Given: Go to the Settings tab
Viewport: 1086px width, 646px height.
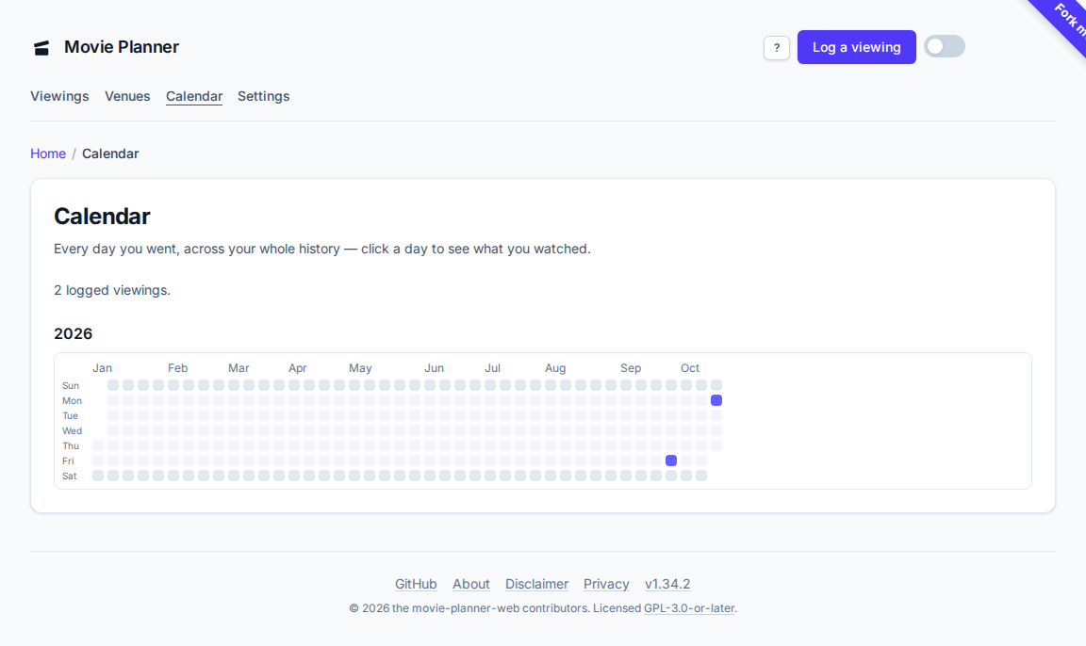Looking at the screenshot, I should click(263, 96).
